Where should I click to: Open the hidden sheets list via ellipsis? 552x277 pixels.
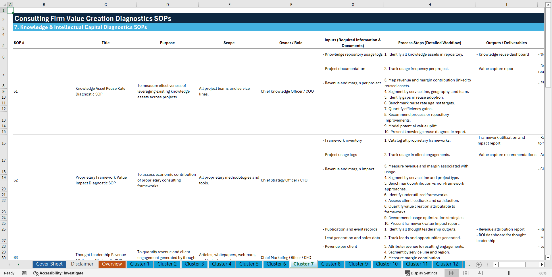click(470, 265)
